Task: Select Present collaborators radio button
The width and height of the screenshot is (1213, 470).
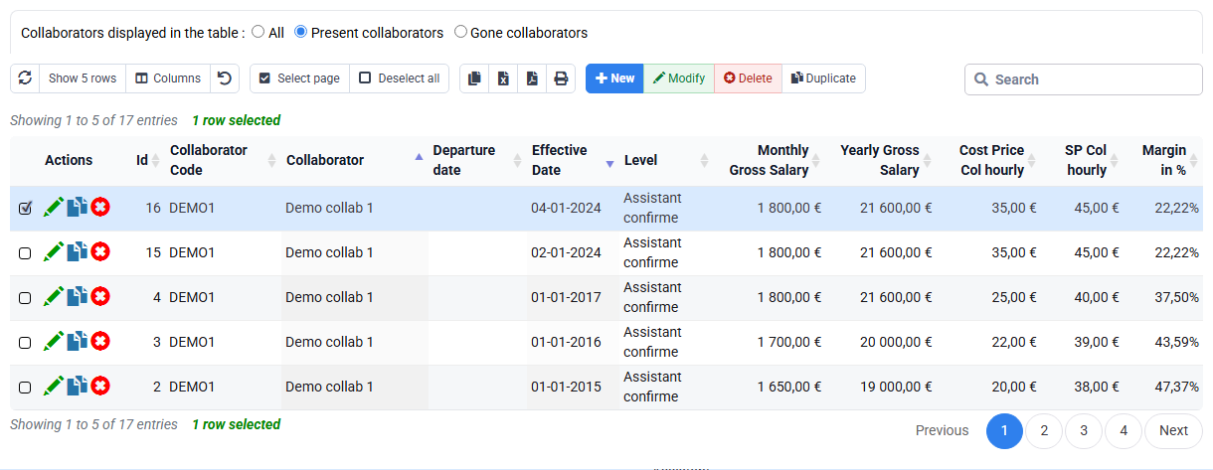Action: 301,32
